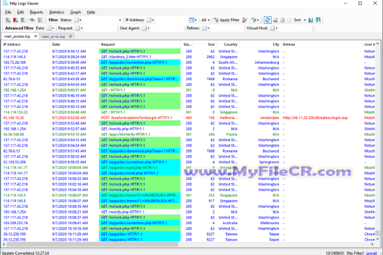Click the blue window icon left of All
The height and width of the screenshot is (255, 383).
click(x=191, y=20)
